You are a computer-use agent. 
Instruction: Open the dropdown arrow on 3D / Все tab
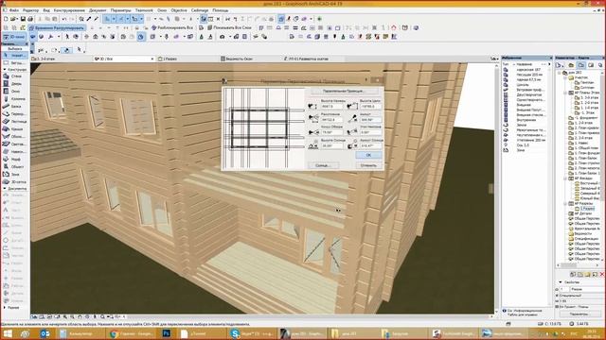(x=151, y=59)
